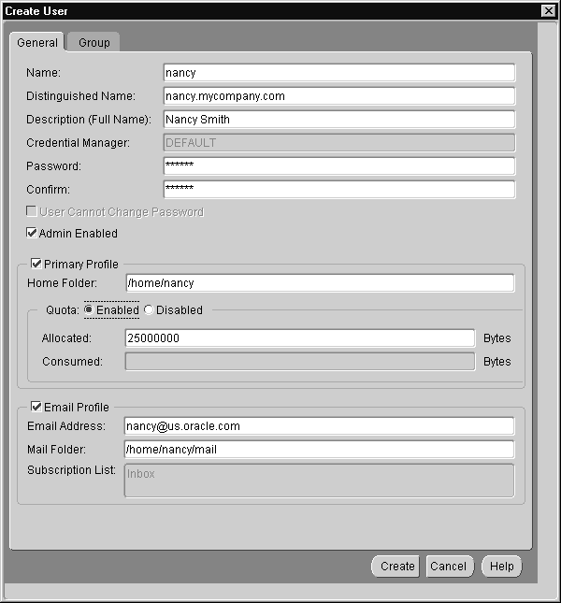Focus the Password field
This screenshot has height=603, width=561.
[339, 166]
